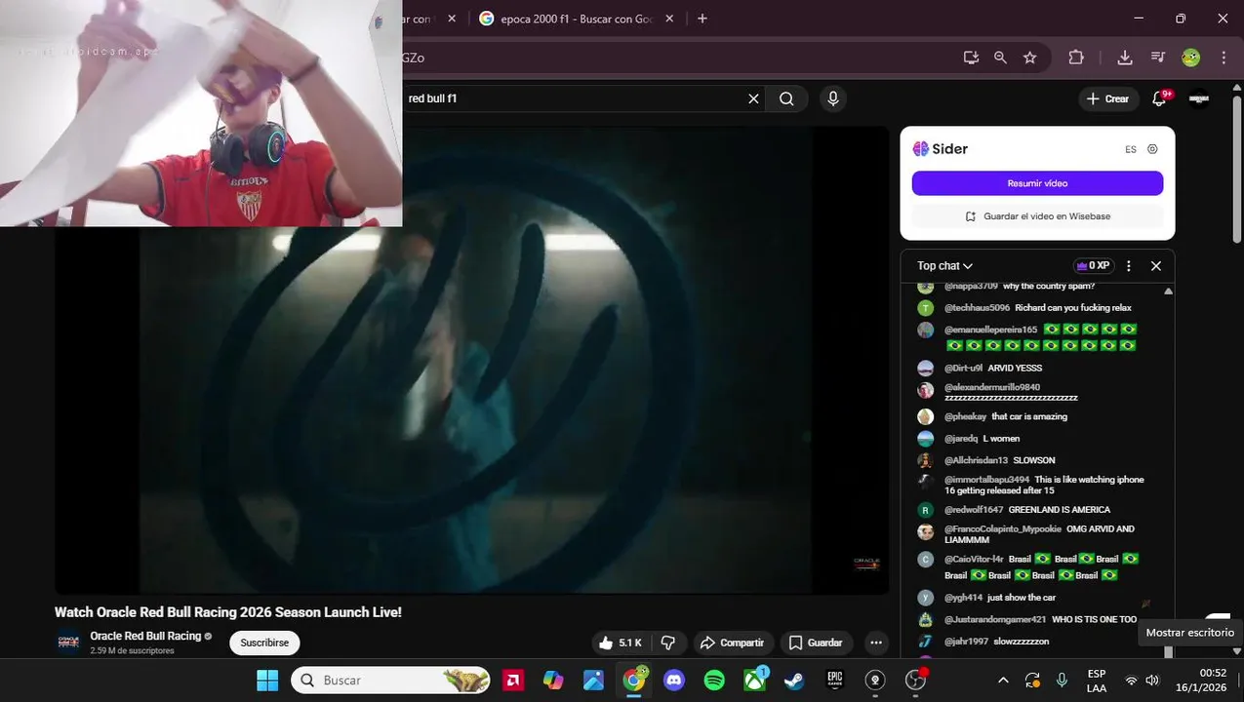This screenshot has width=1244, height=702.
Task: Open Photos app from the taskbar
Action: [x=593, y=681]
